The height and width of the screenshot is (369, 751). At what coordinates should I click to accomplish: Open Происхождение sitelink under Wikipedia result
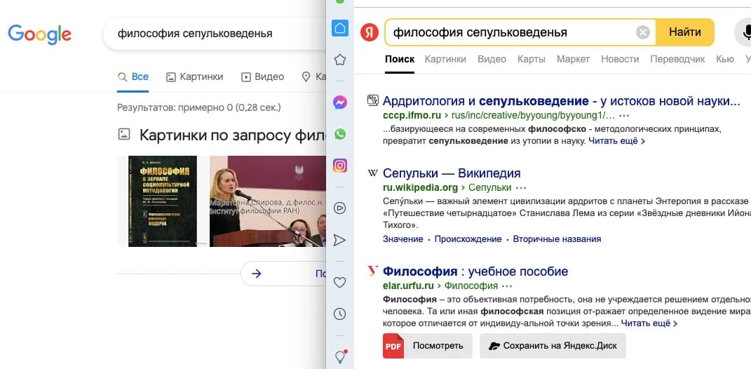(468, 239)
